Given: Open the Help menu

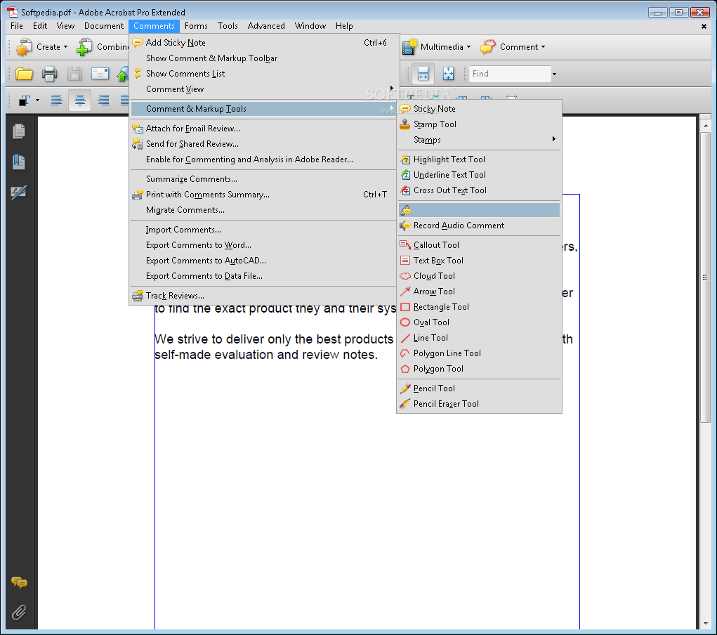Looking at the screenshot, I should tap(344, 26).
